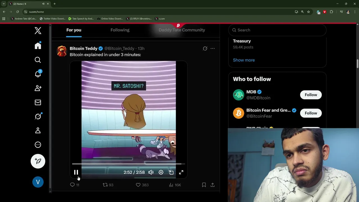Image resolution: width=359 pixels, height=202 pixels.
Task: Like the post with 383 likes
Action: (142, 185)
